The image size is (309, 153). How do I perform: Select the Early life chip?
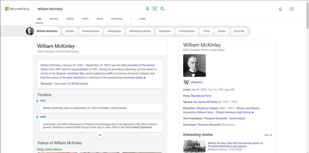[239, 31]
